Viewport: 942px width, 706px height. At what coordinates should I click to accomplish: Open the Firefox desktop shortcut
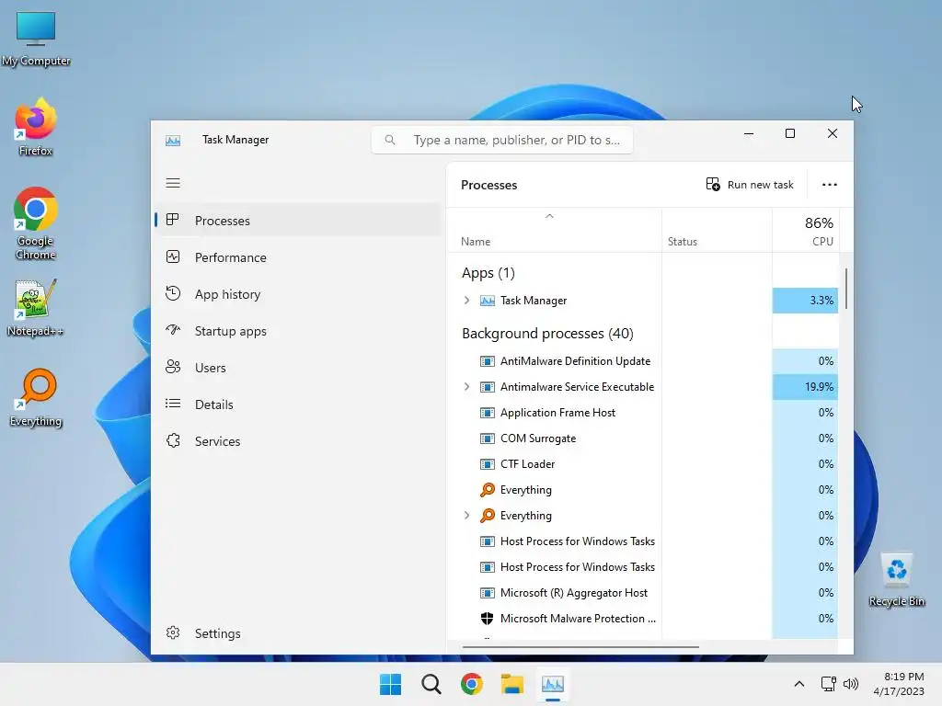[36, 127]
